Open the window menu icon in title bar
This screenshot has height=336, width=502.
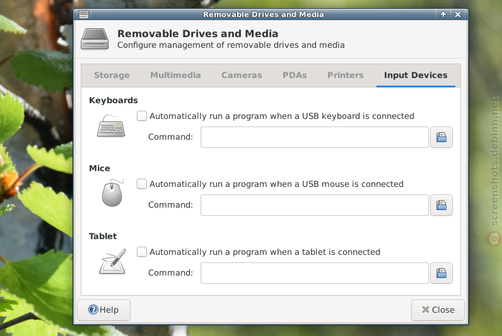(x=84, y=14)
